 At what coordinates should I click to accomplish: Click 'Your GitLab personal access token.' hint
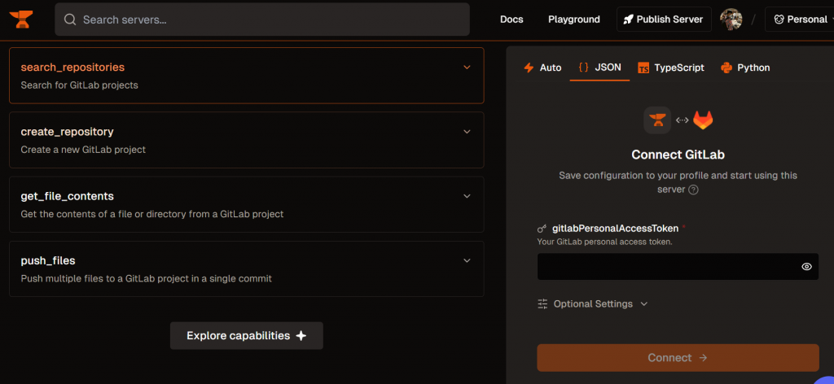605,242
